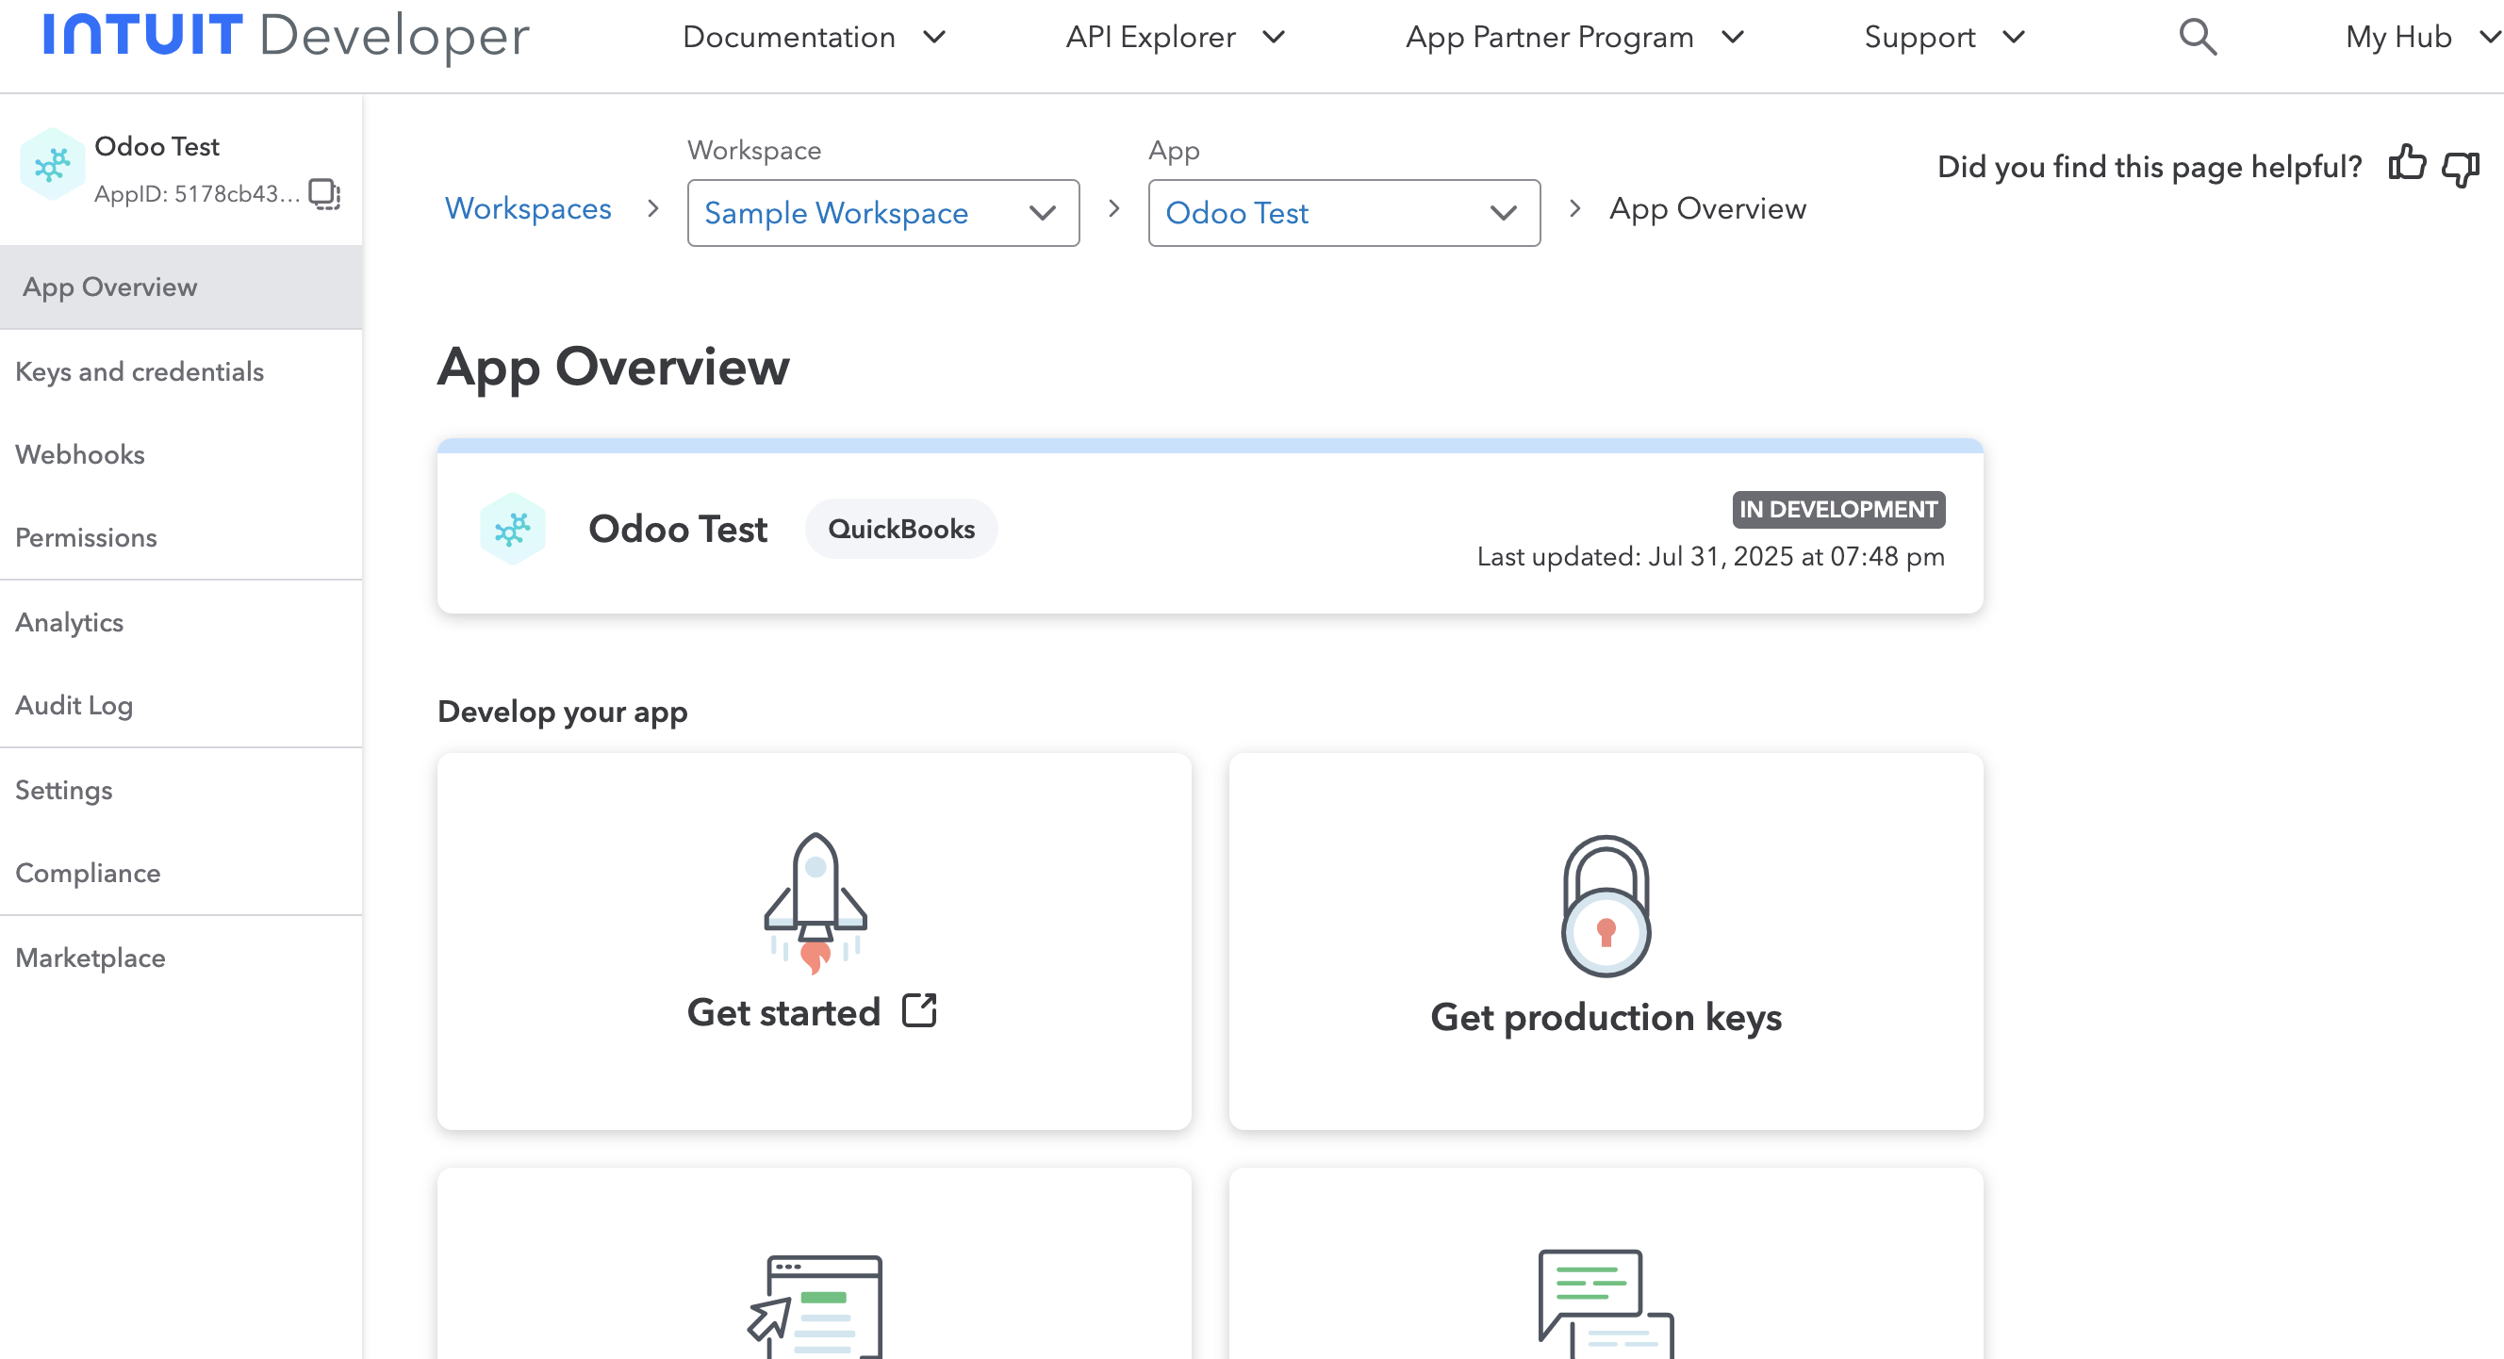Click the Last updated timestamp text
Image resolution: width=2504 pixels, height=1359 pixels.
coord(1711,557)
